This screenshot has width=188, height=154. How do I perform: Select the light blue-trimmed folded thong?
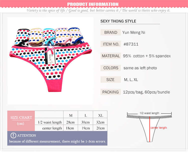49,37
